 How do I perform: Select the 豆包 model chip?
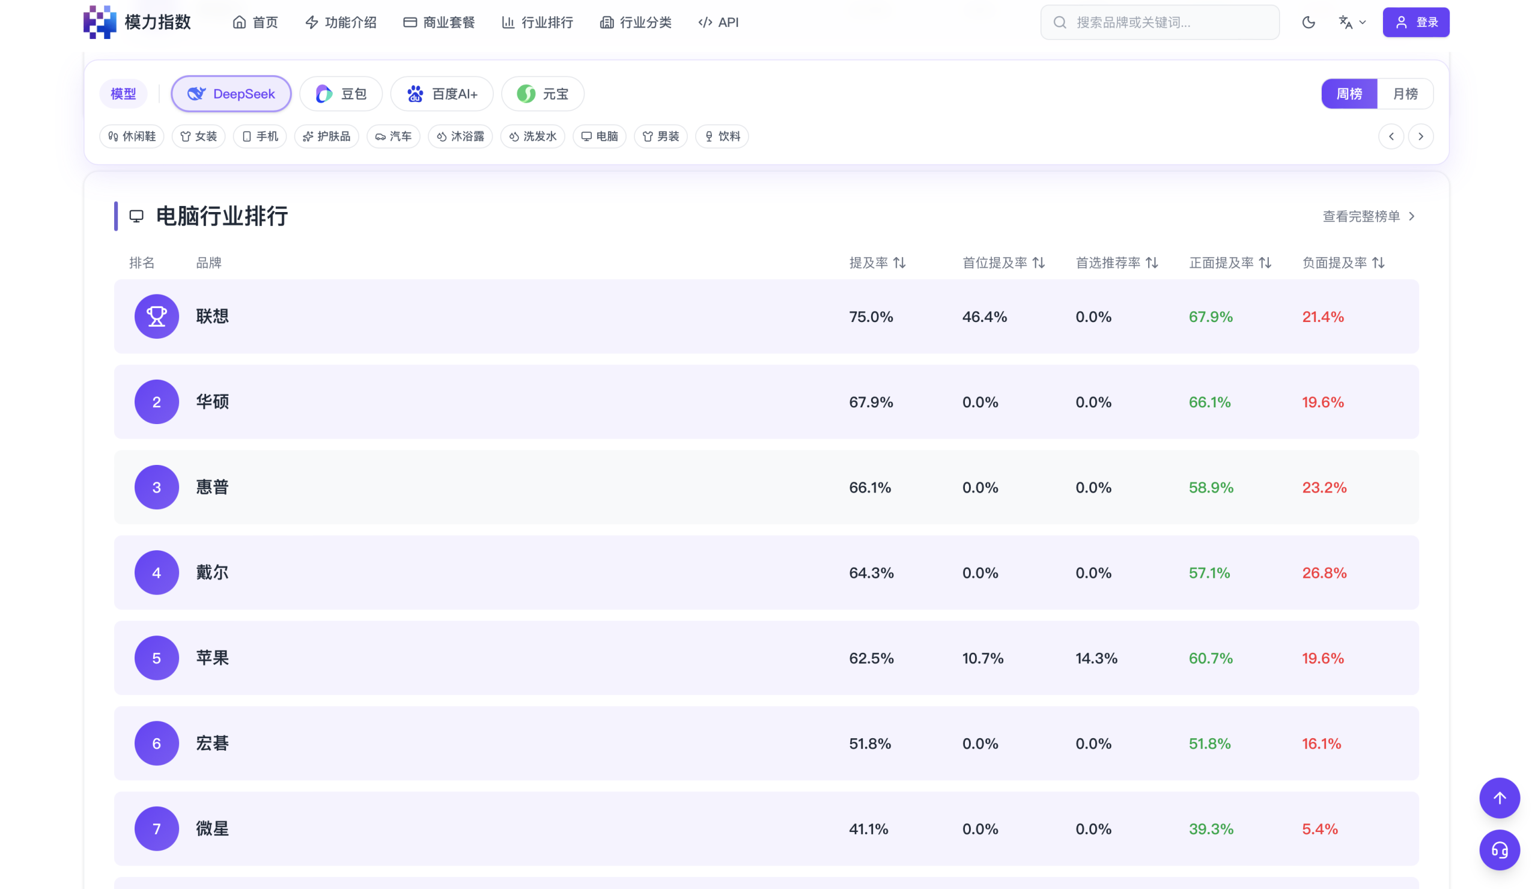tap(341, 94)
